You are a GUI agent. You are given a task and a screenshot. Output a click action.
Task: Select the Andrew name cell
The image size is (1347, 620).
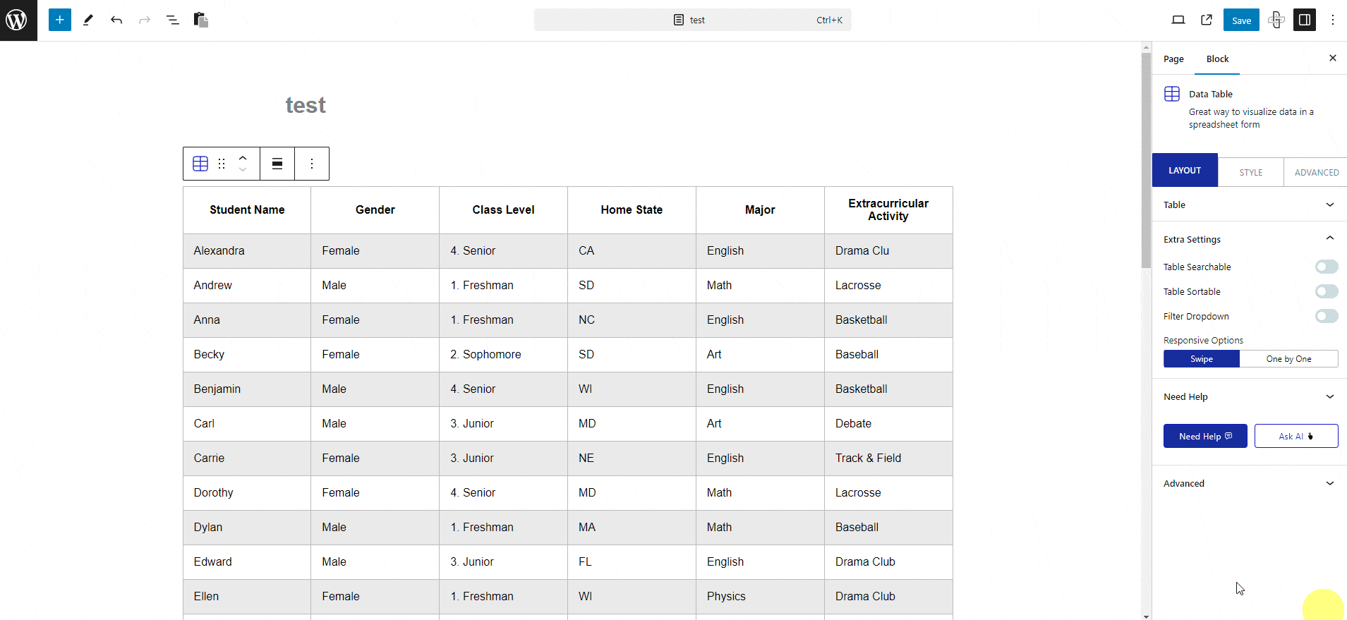coord(247,285)
